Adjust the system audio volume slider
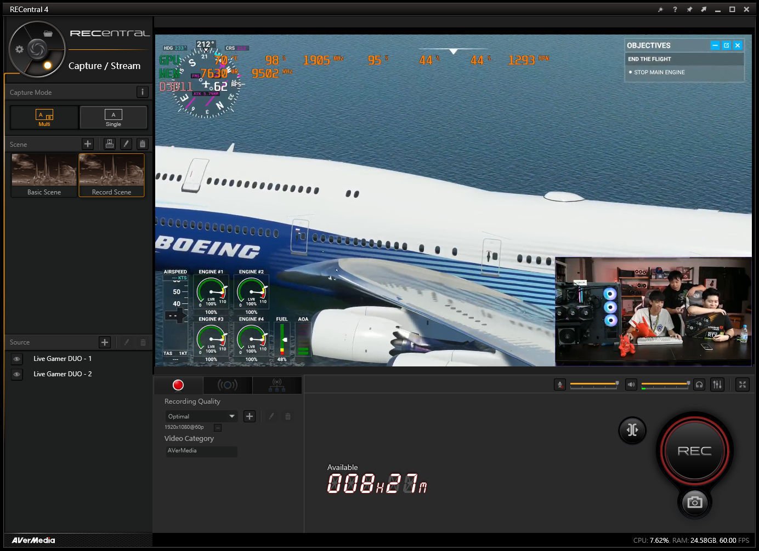This screenshot has width=759, height=551. tap(666, 384)
